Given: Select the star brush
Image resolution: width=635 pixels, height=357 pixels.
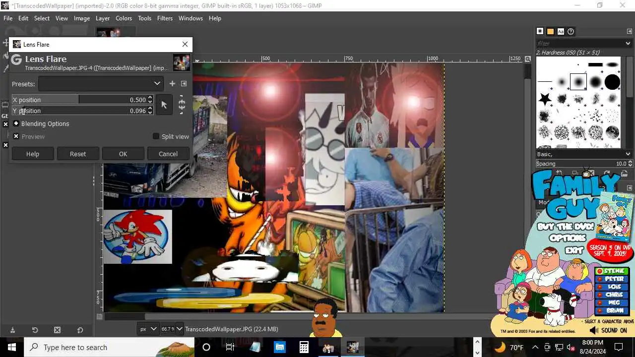Looking at the screenshot, I should pyautogui.click(x=545, y=99).
